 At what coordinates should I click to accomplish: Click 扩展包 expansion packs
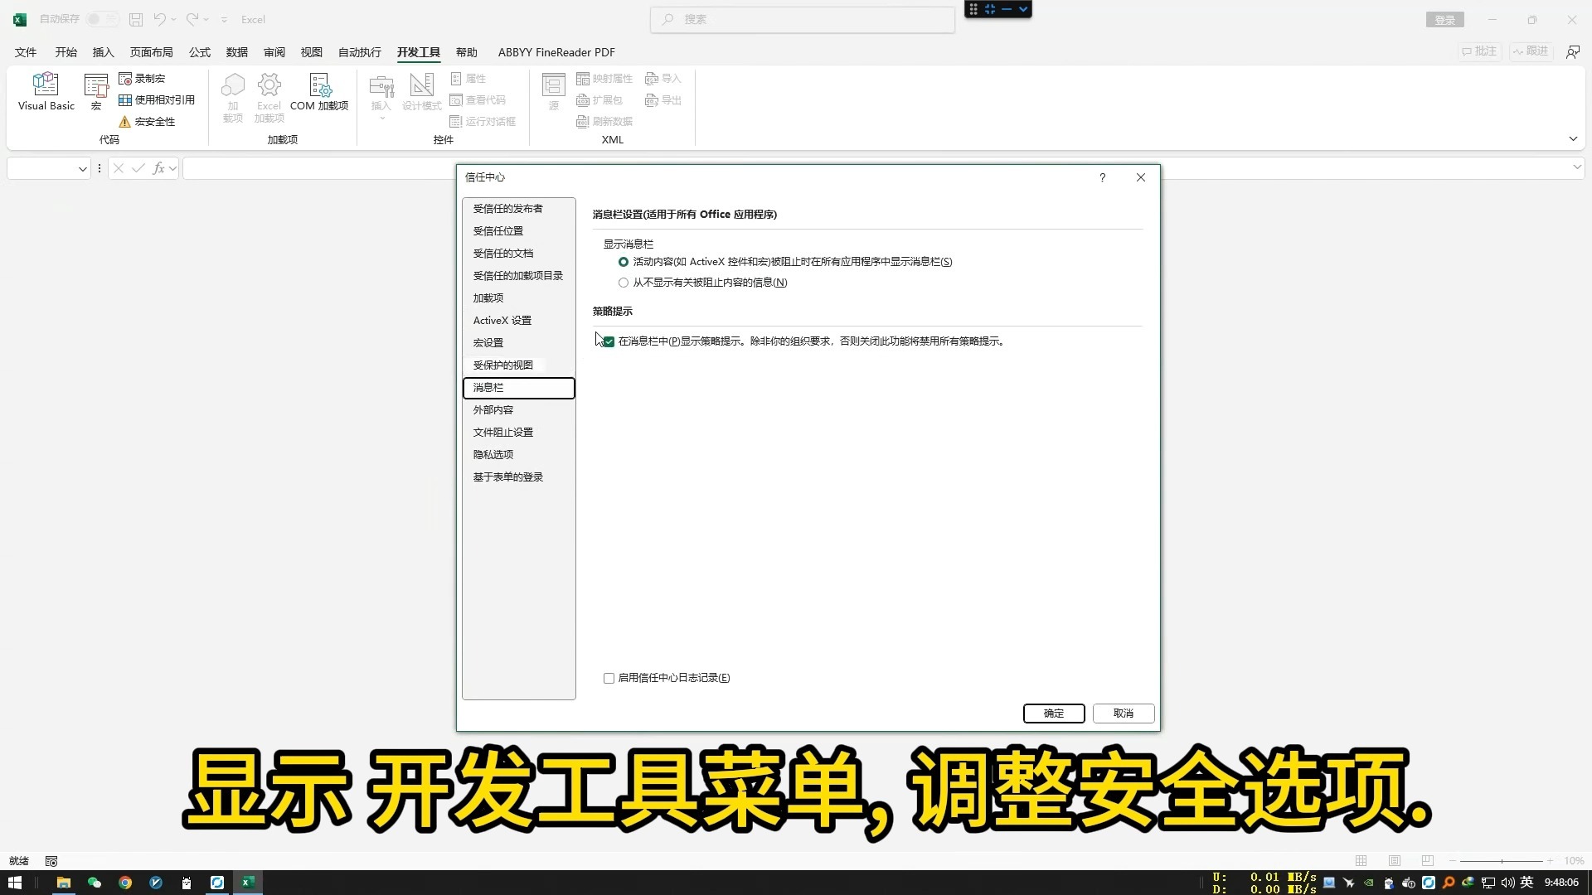click(599, 100)
